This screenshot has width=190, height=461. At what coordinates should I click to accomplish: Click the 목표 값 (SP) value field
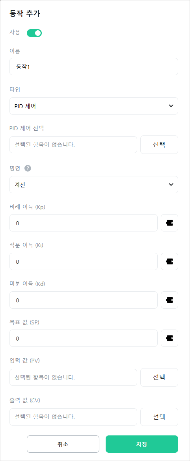click(x=84, y=338)
